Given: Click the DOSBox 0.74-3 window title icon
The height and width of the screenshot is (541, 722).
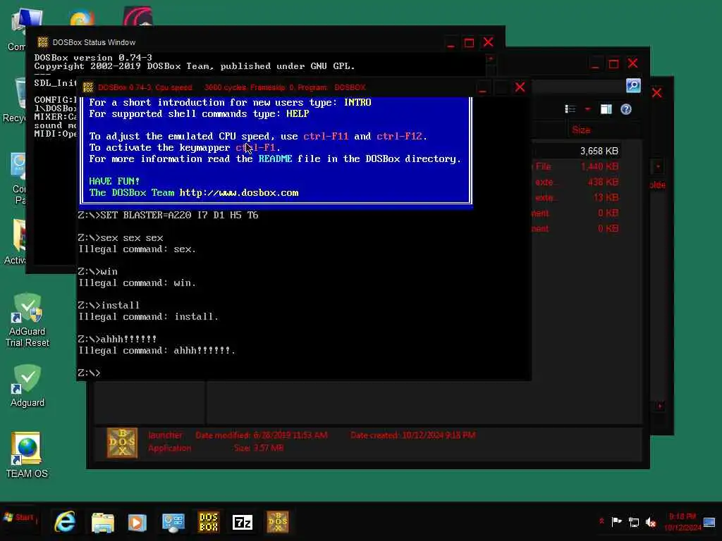Looking at the screenshot, I should (x=88, y=87).
